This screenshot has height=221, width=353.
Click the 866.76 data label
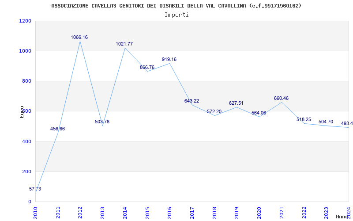click(x=147, y=67)
